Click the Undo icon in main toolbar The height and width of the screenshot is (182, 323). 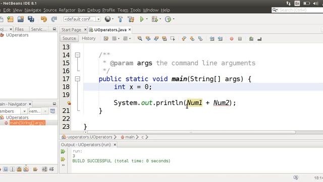(x=44, y=19)
